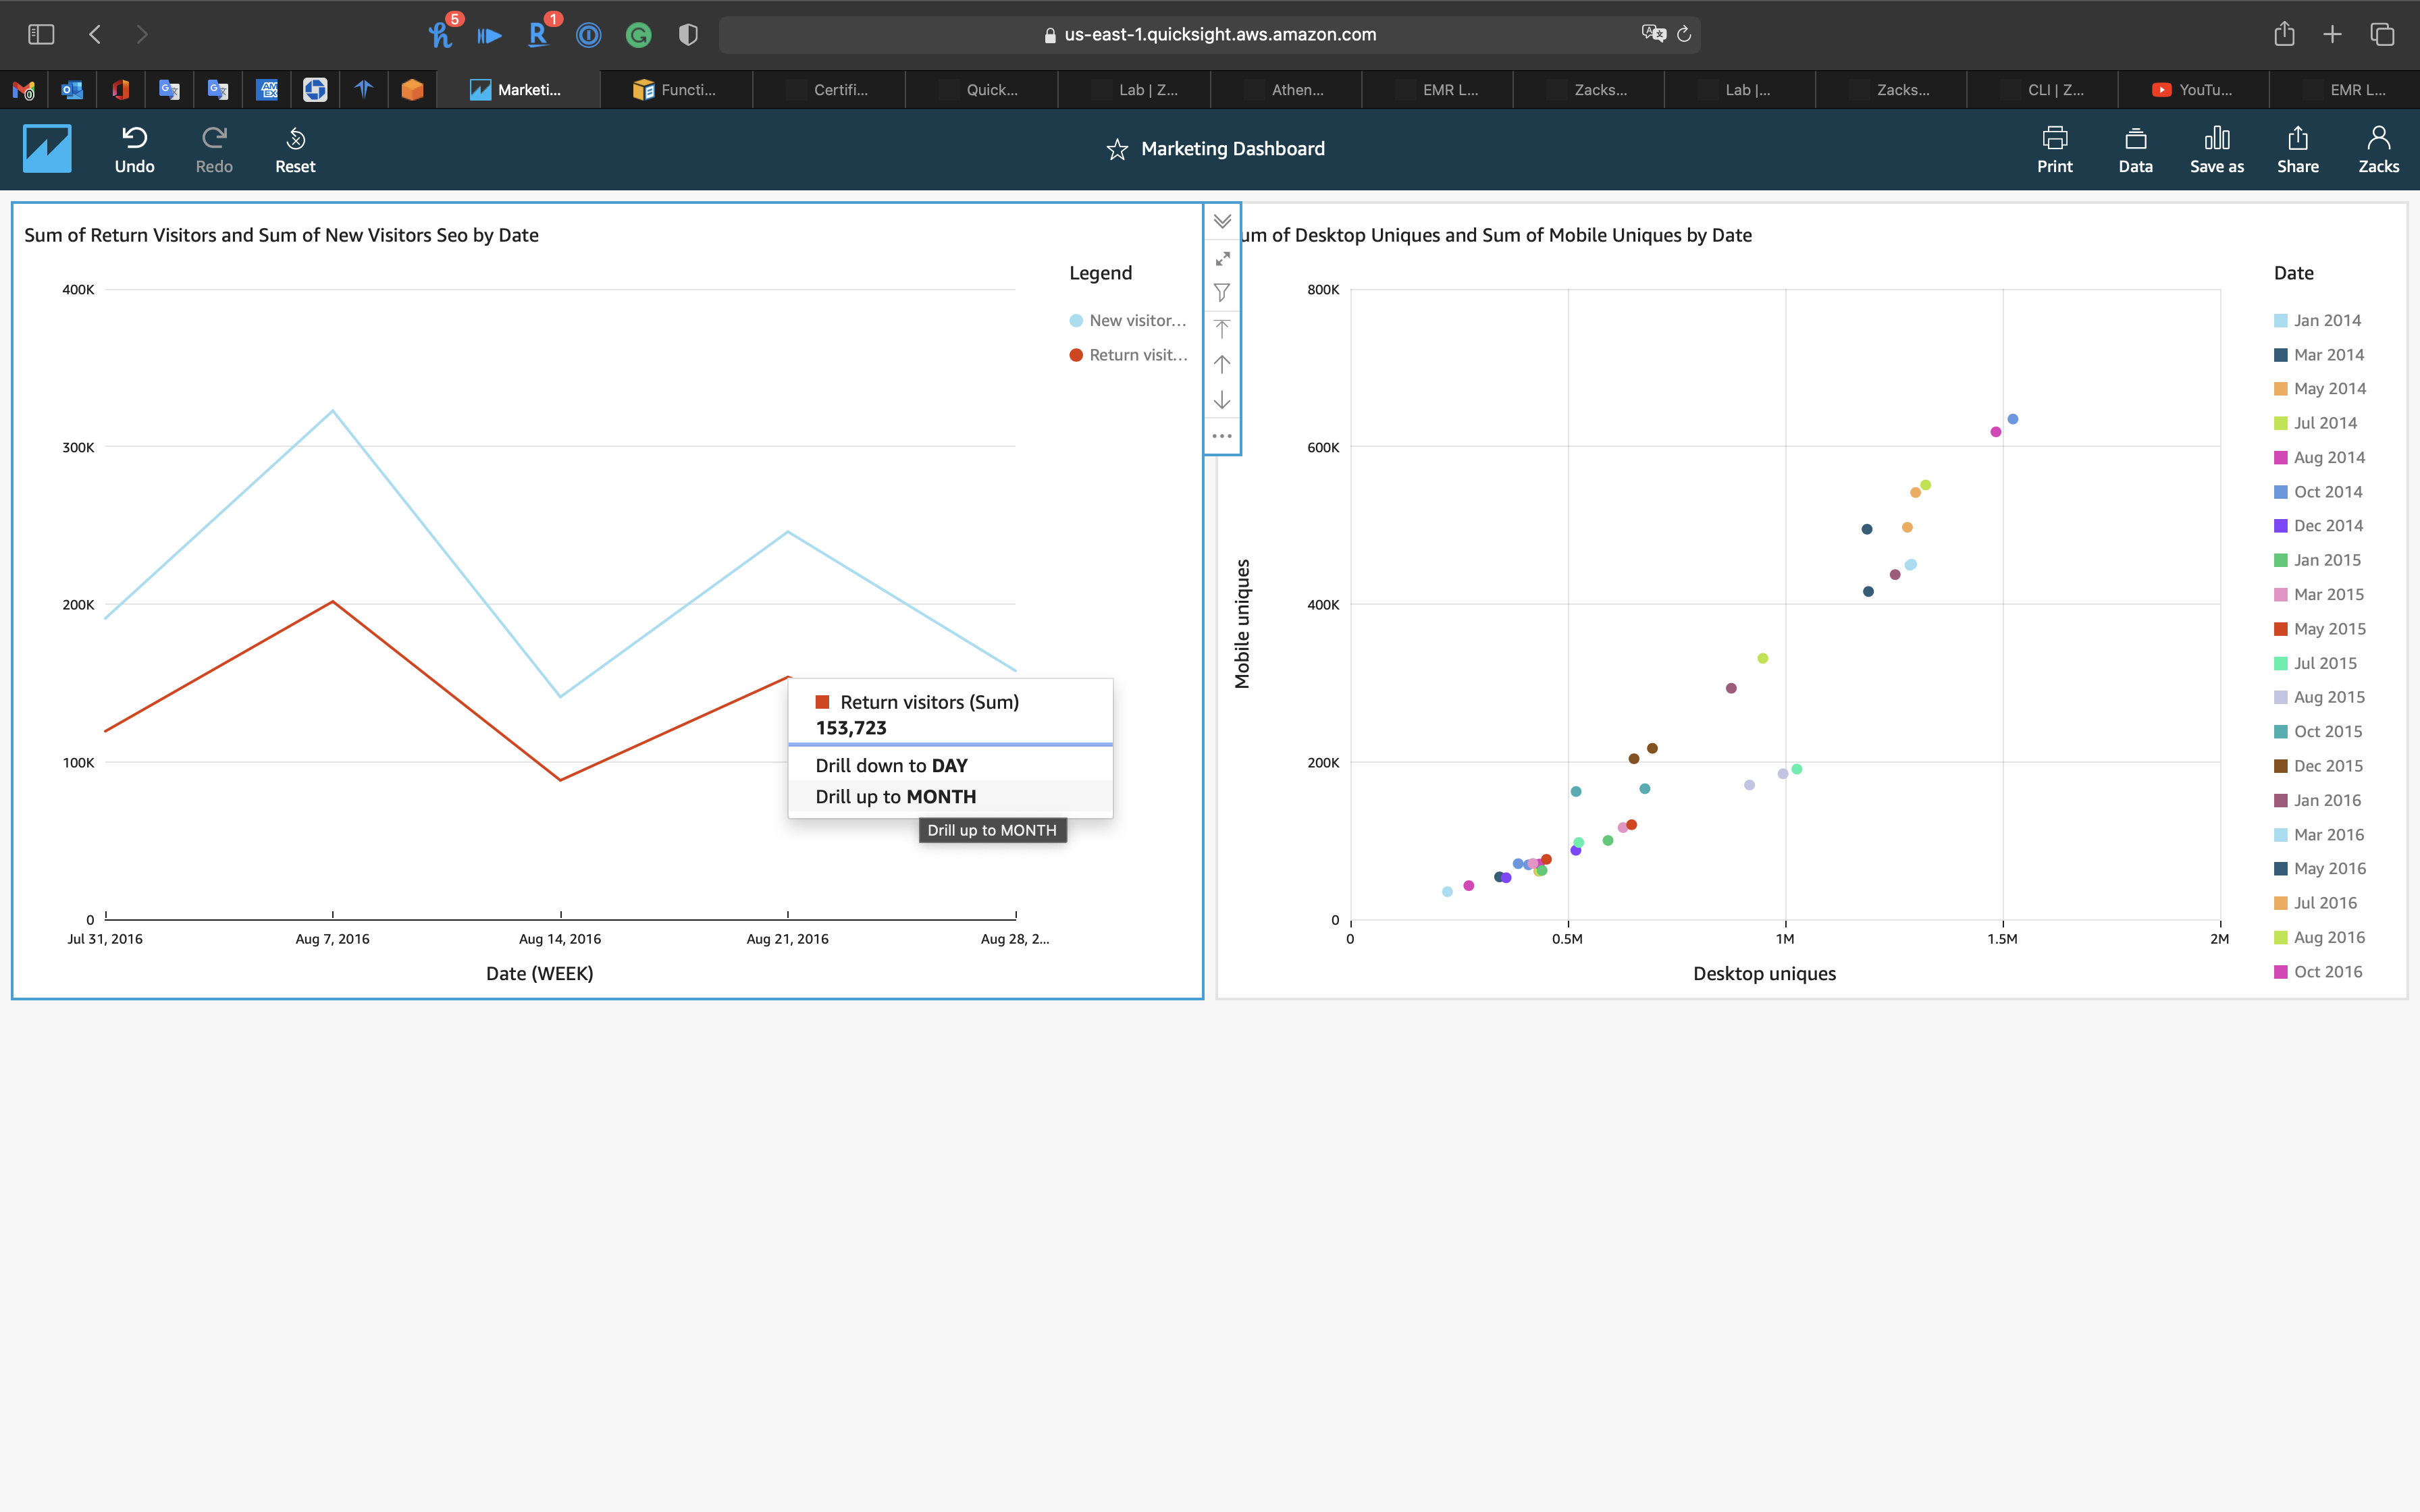
Task: Favorite the dashboard with star icon
Action: tap(1117, 149)
